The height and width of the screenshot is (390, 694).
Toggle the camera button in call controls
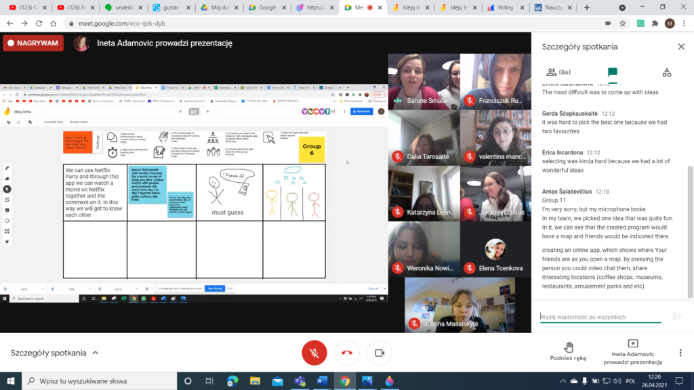[380, 353]
